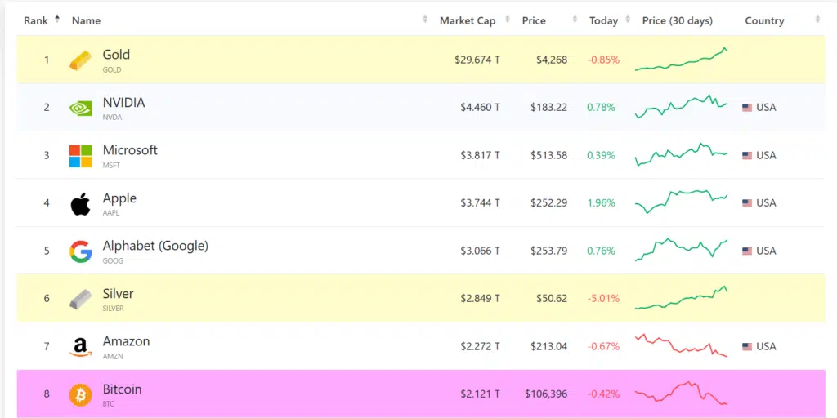Open the Bitcoin name link

point(122,389)
